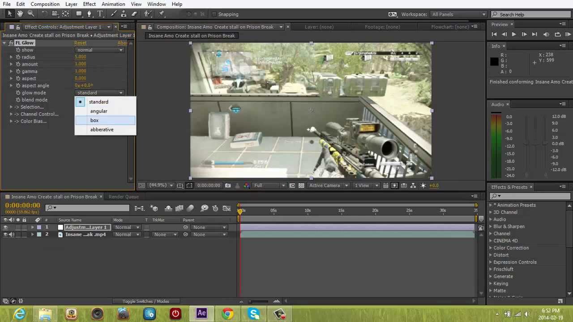Click the Insane mp4 layer label color
This screenshot has height=322, width=573.
pos(39,234)
